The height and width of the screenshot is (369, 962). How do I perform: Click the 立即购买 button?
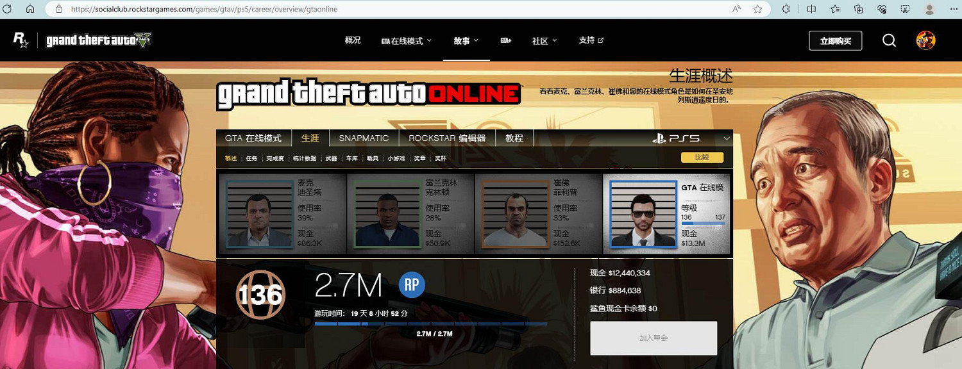pyautogui.click(x=835, y=40)
